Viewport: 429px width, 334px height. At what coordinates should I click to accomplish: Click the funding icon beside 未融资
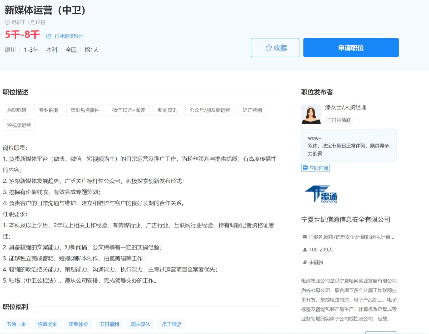click(x=305, y=262)
